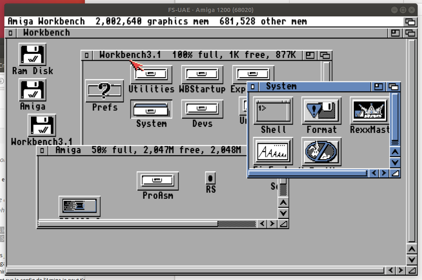Image resolution: width=422 pixels, height=280 pixels.
Task: Open the Prefs drawer icon
Action: [x=104, y=91]
